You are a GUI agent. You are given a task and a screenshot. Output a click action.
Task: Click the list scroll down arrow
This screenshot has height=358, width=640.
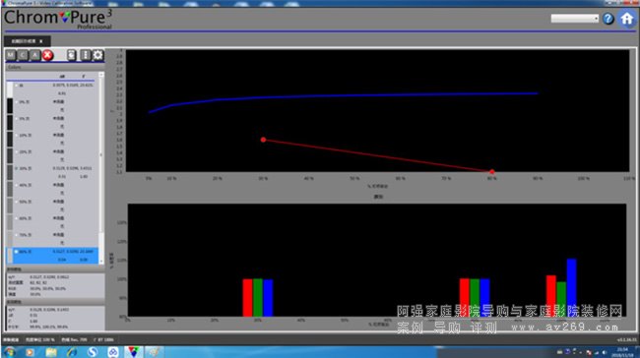click(x=101, y=261)
